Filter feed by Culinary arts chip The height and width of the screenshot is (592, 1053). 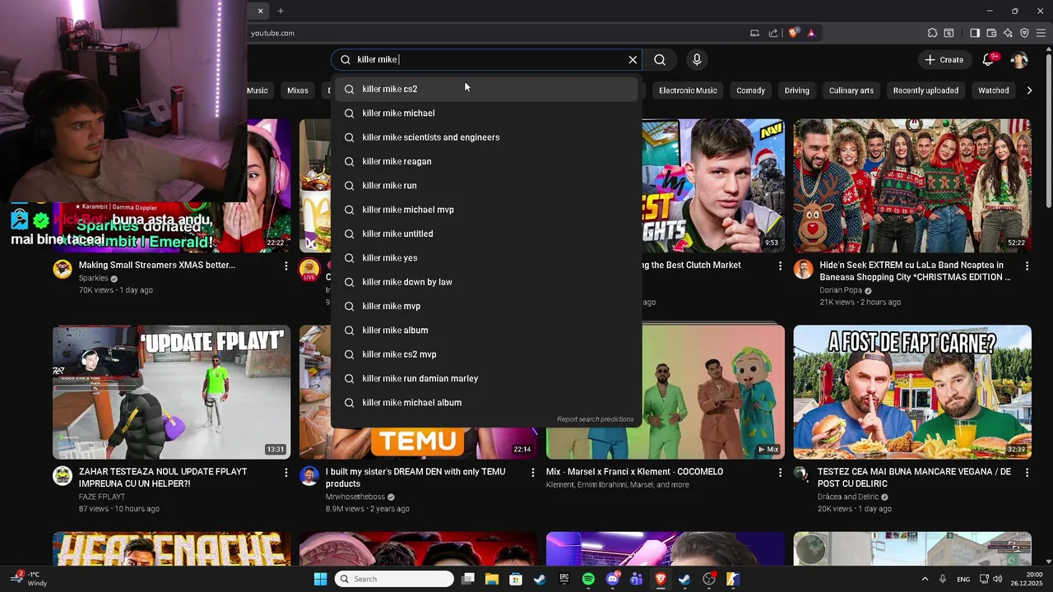tap(851, 90)
